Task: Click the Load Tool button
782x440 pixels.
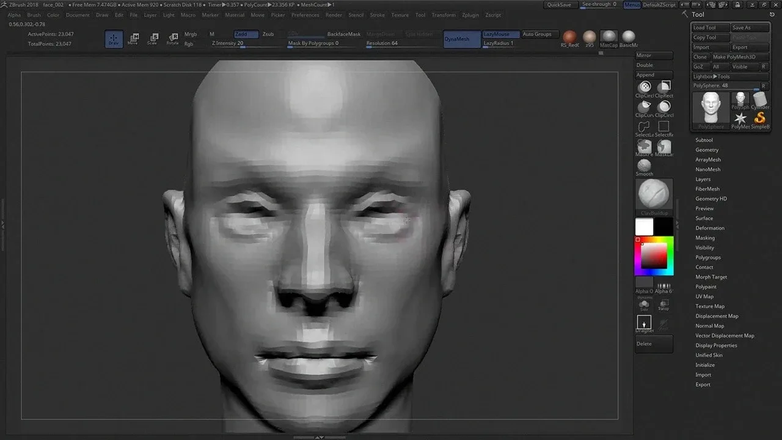Action: tap(711, 28)
